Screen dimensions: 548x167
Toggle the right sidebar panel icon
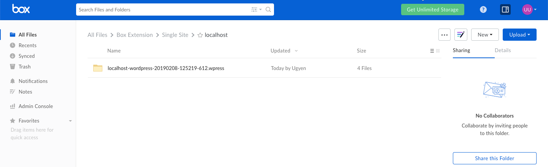point(505,10)
